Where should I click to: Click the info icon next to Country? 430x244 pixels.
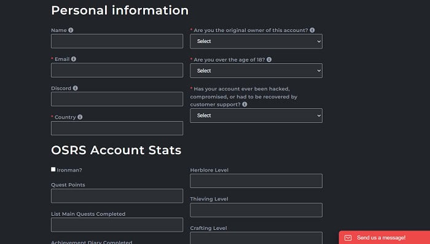(x=80, y=117)
